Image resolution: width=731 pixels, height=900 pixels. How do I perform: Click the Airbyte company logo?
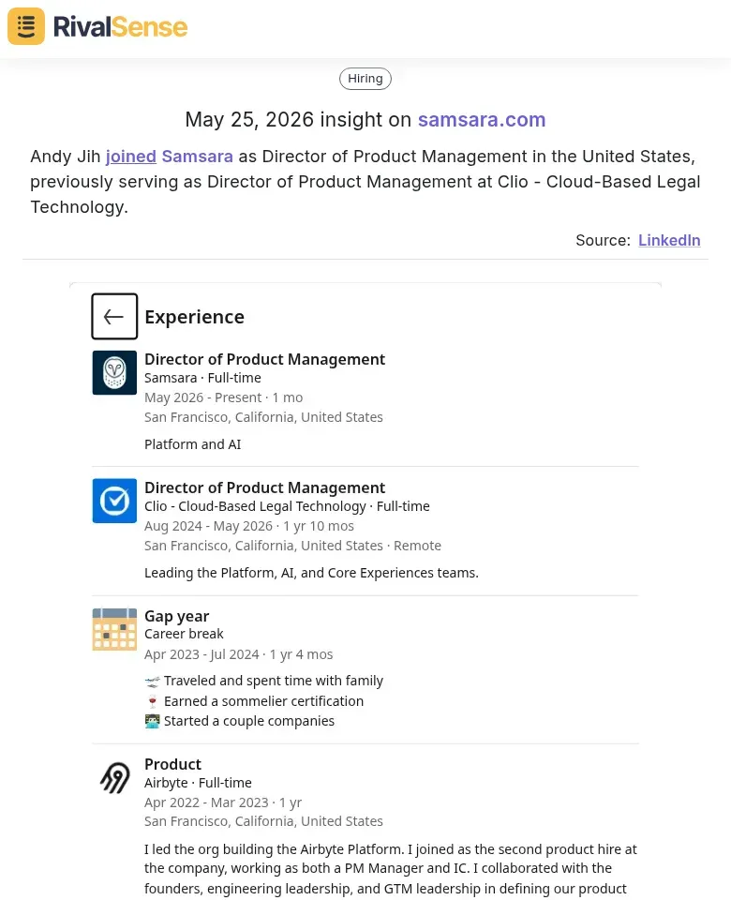pos(114,777)
